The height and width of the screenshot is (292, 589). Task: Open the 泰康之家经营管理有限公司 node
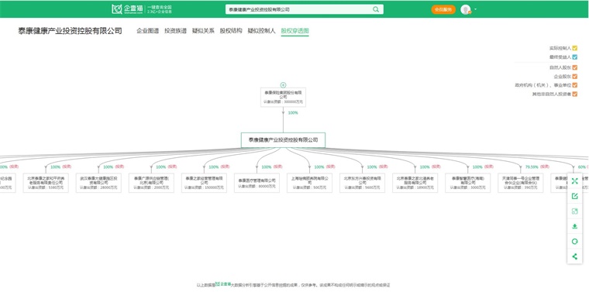pos(204,183)
